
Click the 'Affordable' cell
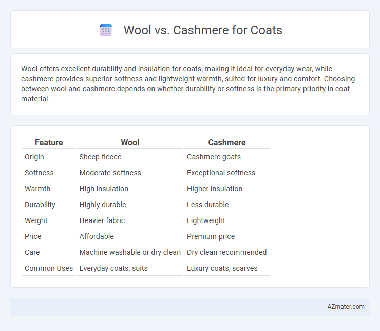(97, 236)
